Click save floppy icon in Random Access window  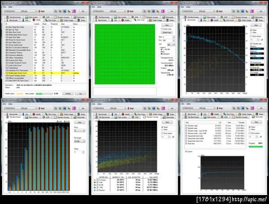click(x=153, y=108)
